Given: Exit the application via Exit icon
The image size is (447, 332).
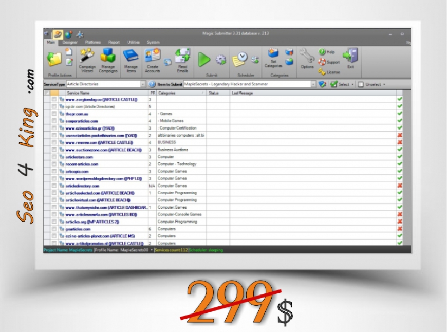Looking at the screenshot, I should 350,59.
